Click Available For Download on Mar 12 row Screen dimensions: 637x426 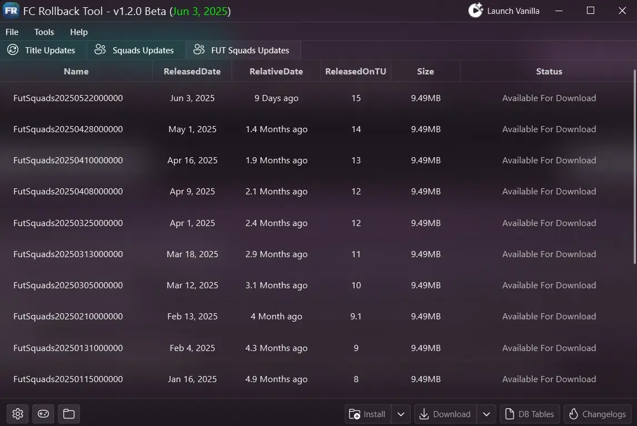tap(549, 285)
